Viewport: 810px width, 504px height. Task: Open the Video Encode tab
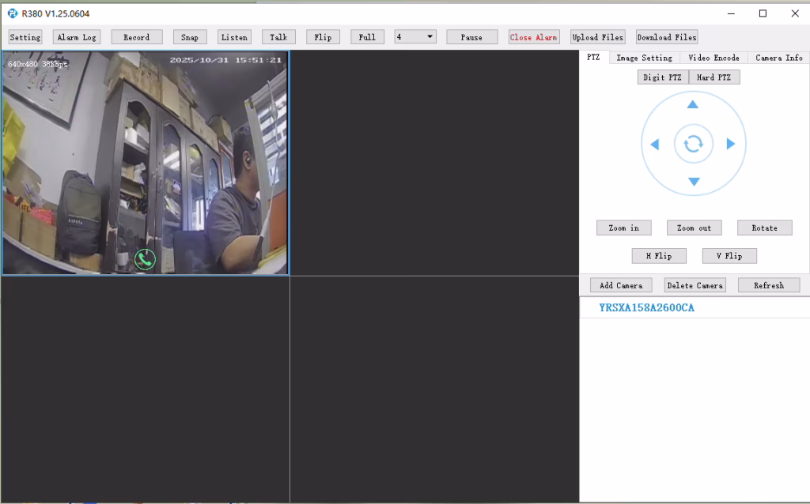click(713, 57)
